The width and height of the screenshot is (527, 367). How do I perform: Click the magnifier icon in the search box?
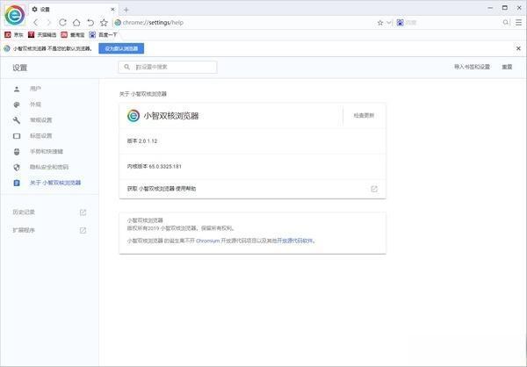(x=506, y=23)
